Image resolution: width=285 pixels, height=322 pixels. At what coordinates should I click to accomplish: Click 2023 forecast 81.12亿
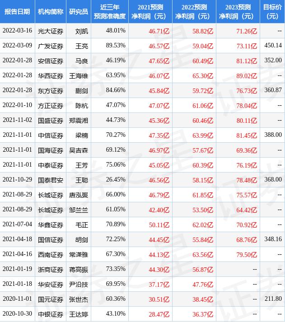(247, 61)
